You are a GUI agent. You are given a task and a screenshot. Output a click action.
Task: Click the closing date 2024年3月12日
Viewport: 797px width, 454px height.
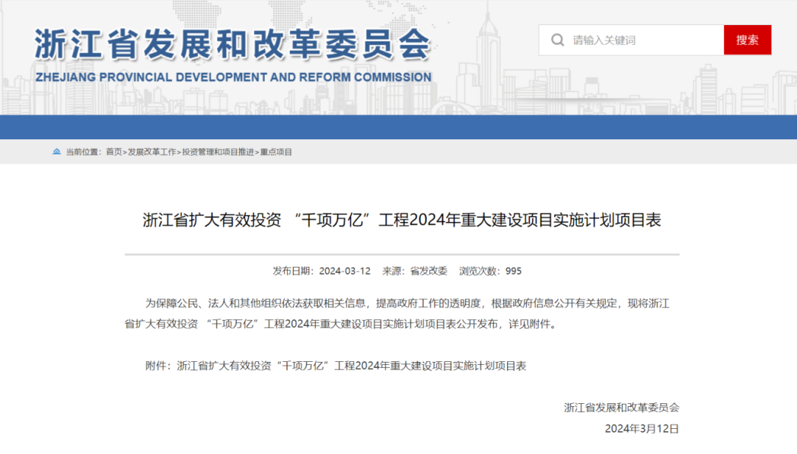[641, 428]
